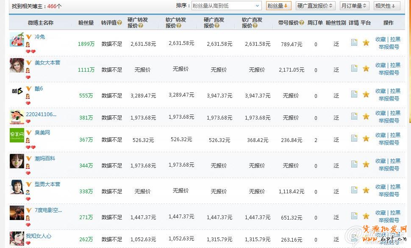Click the help icon beside 带号报价 header
The width and height of the screenshot is (411, 248).
[x=302, y=23]
